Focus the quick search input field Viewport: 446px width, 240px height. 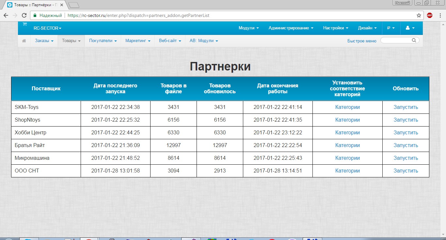(x=400, y=40)
